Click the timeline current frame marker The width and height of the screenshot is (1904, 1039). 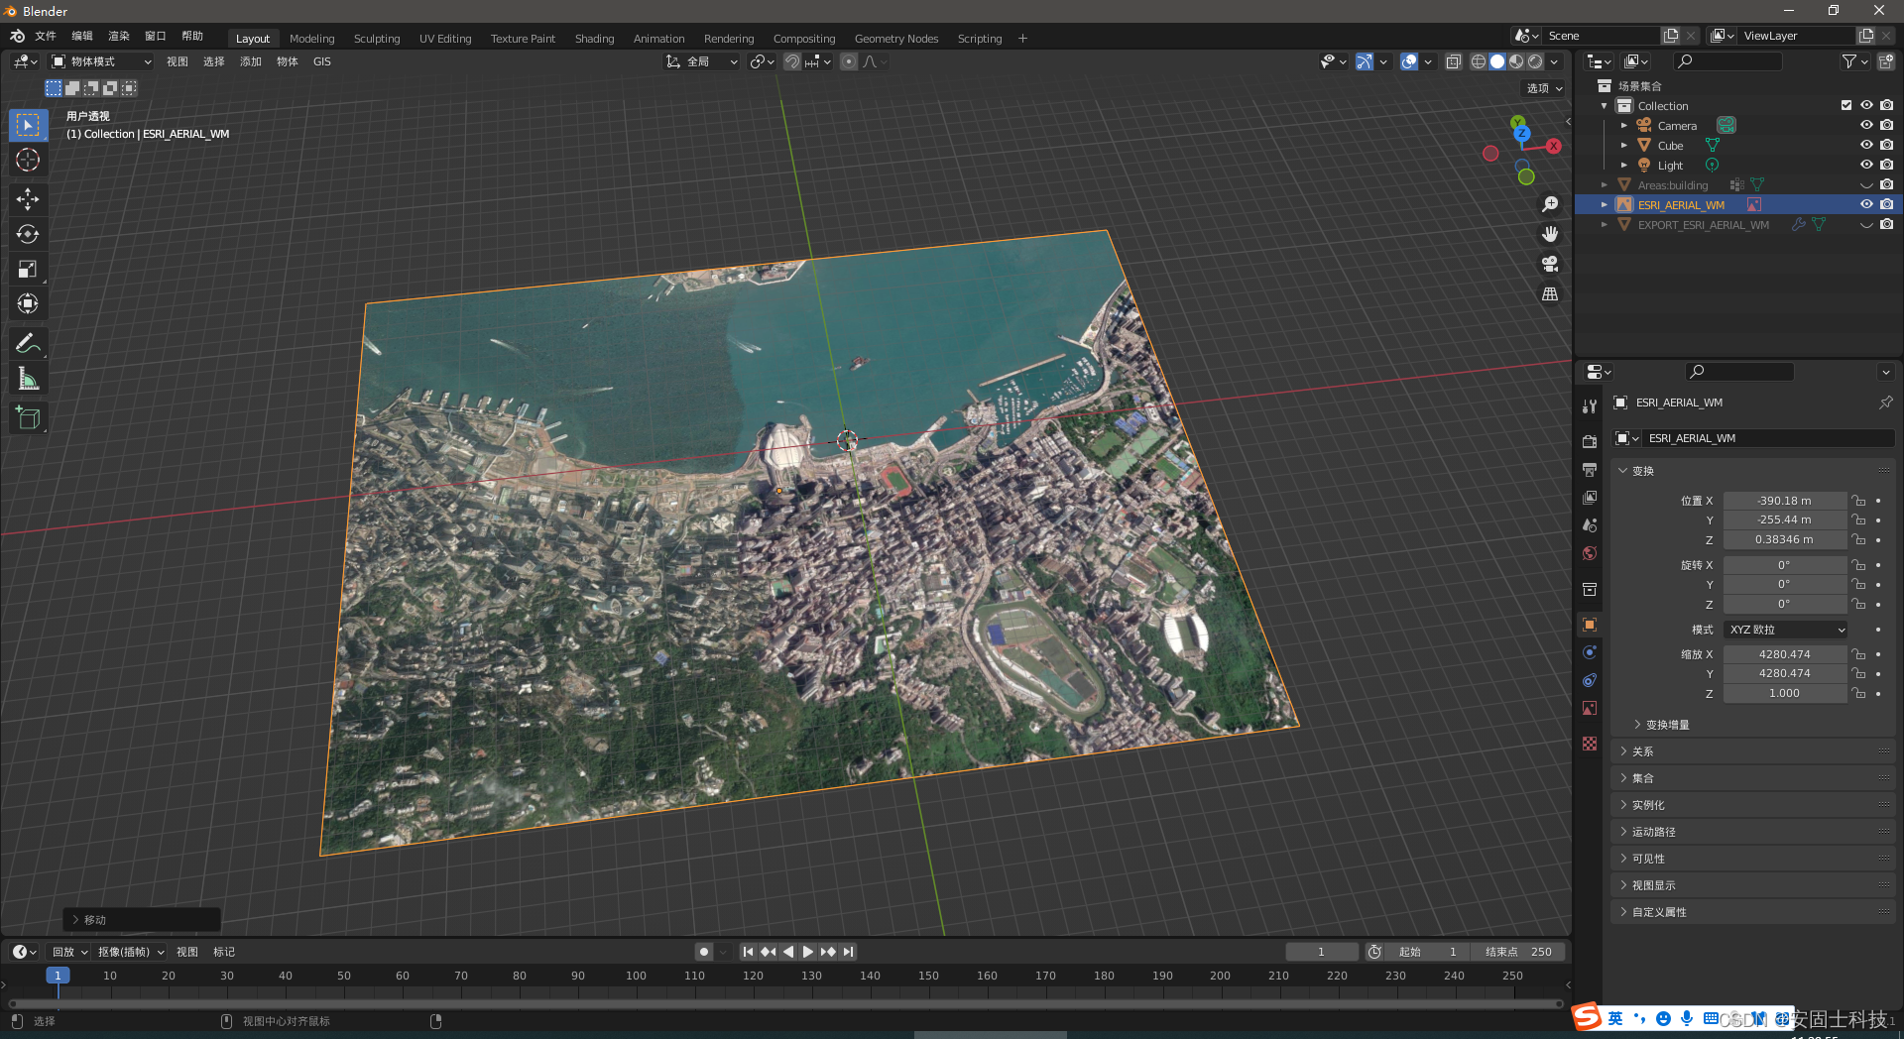[58, 976]
